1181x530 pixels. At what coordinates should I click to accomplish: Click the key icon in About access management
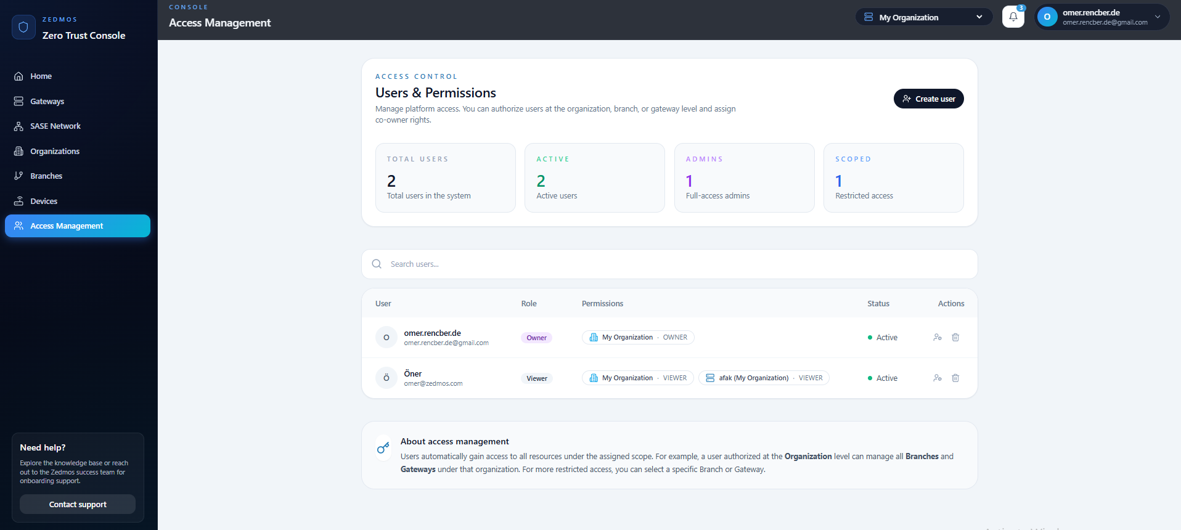[383, 448]
